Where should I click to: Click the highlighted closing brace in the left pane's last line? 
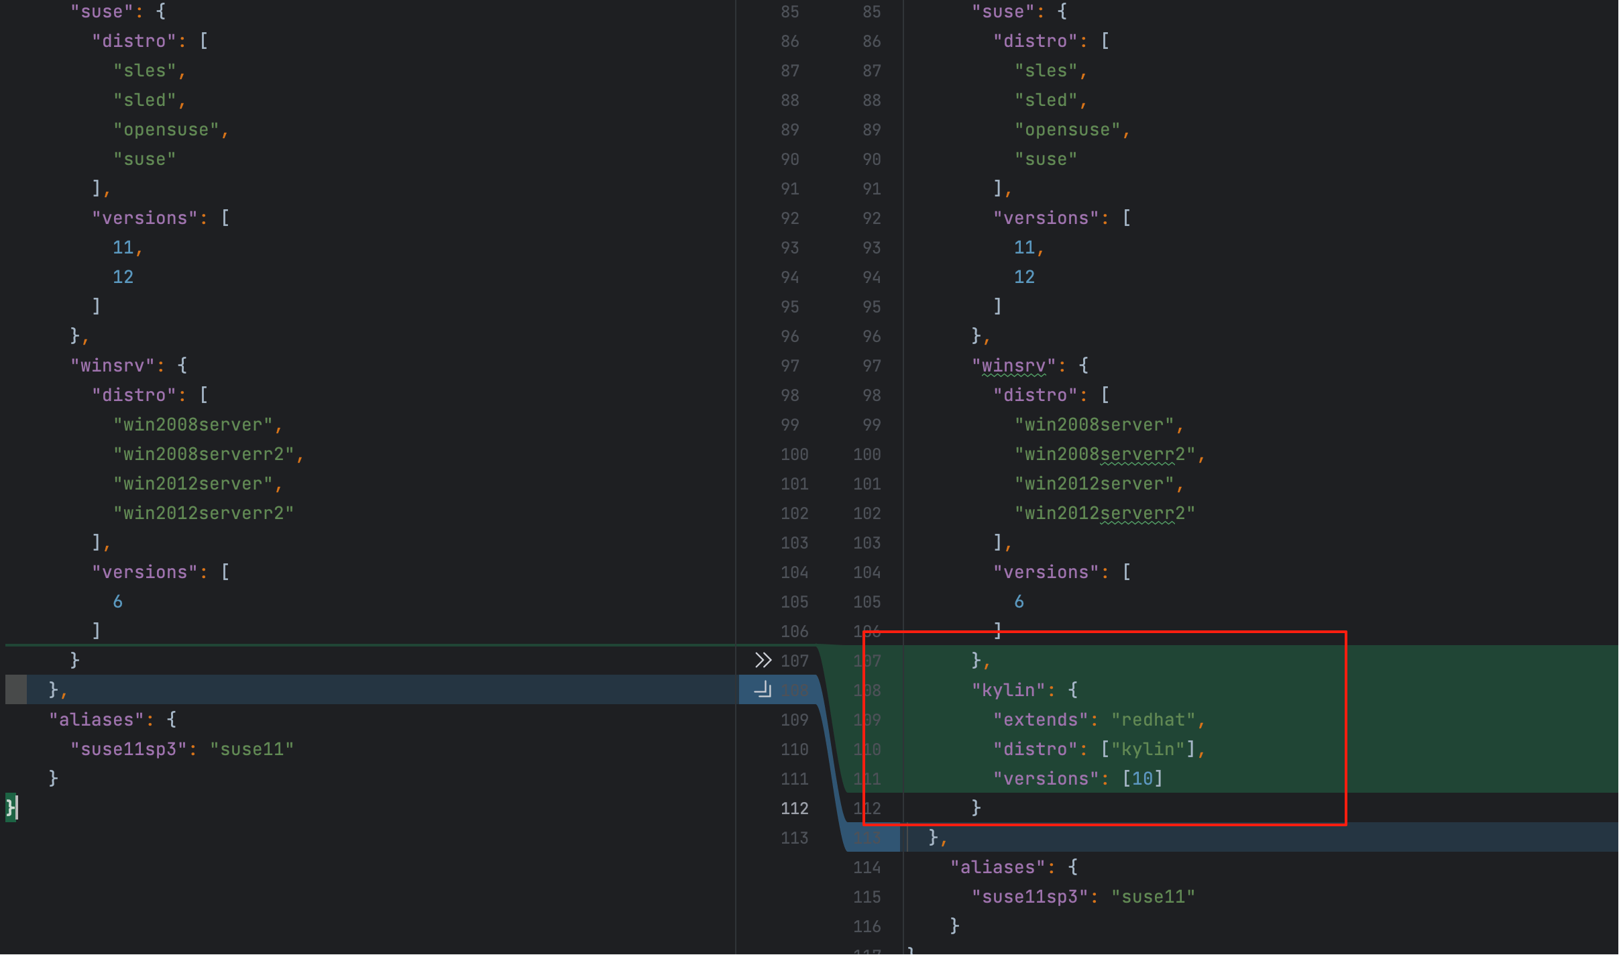click(x=10, y=807)
